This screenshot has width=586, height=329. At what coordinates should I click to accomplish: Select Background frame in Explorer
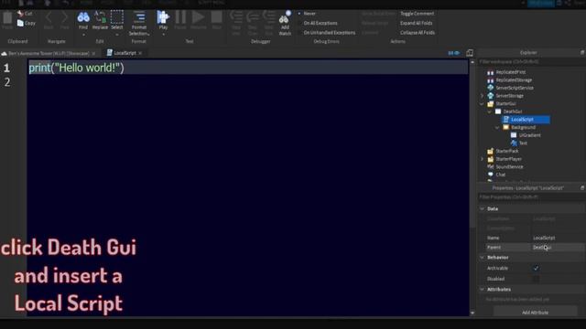coord(523,127)
